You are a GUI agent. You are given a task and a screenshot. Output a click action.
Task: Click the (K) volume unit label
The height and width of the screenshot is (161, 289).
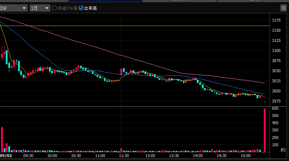(x=283, y=150)
